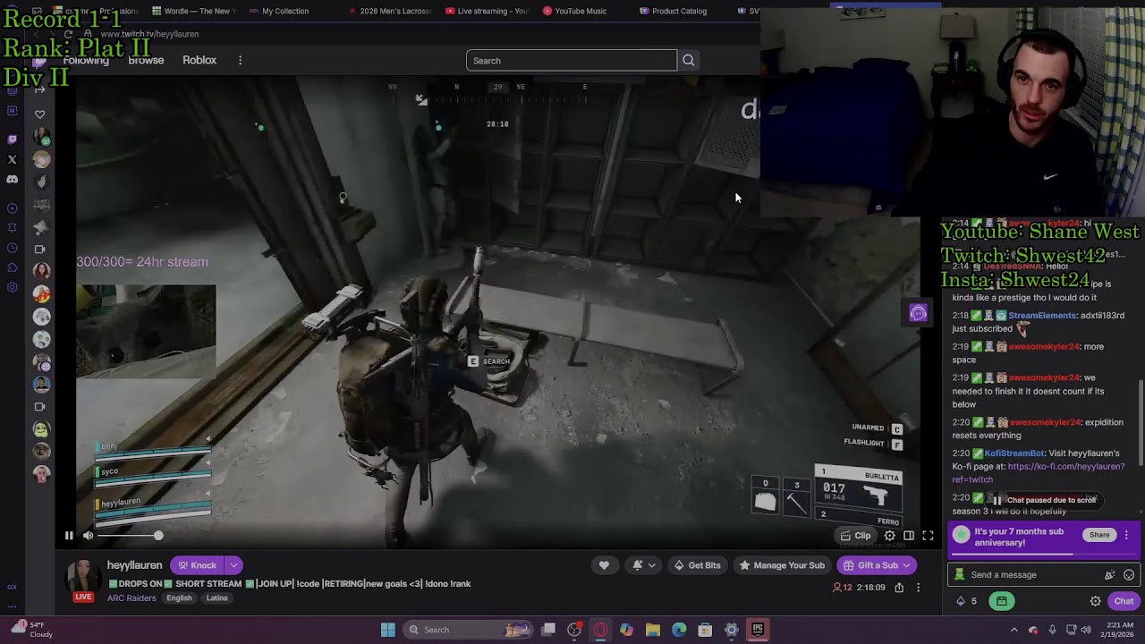Open the Bits cheer icon in chat input
1145x644 pixels.
1110,575
